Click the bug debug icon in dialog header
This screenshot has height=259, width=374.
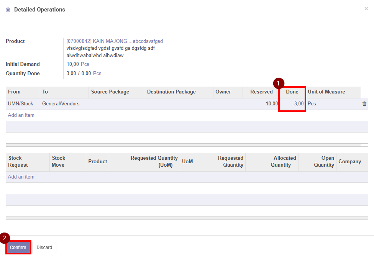tap(8, 10)
